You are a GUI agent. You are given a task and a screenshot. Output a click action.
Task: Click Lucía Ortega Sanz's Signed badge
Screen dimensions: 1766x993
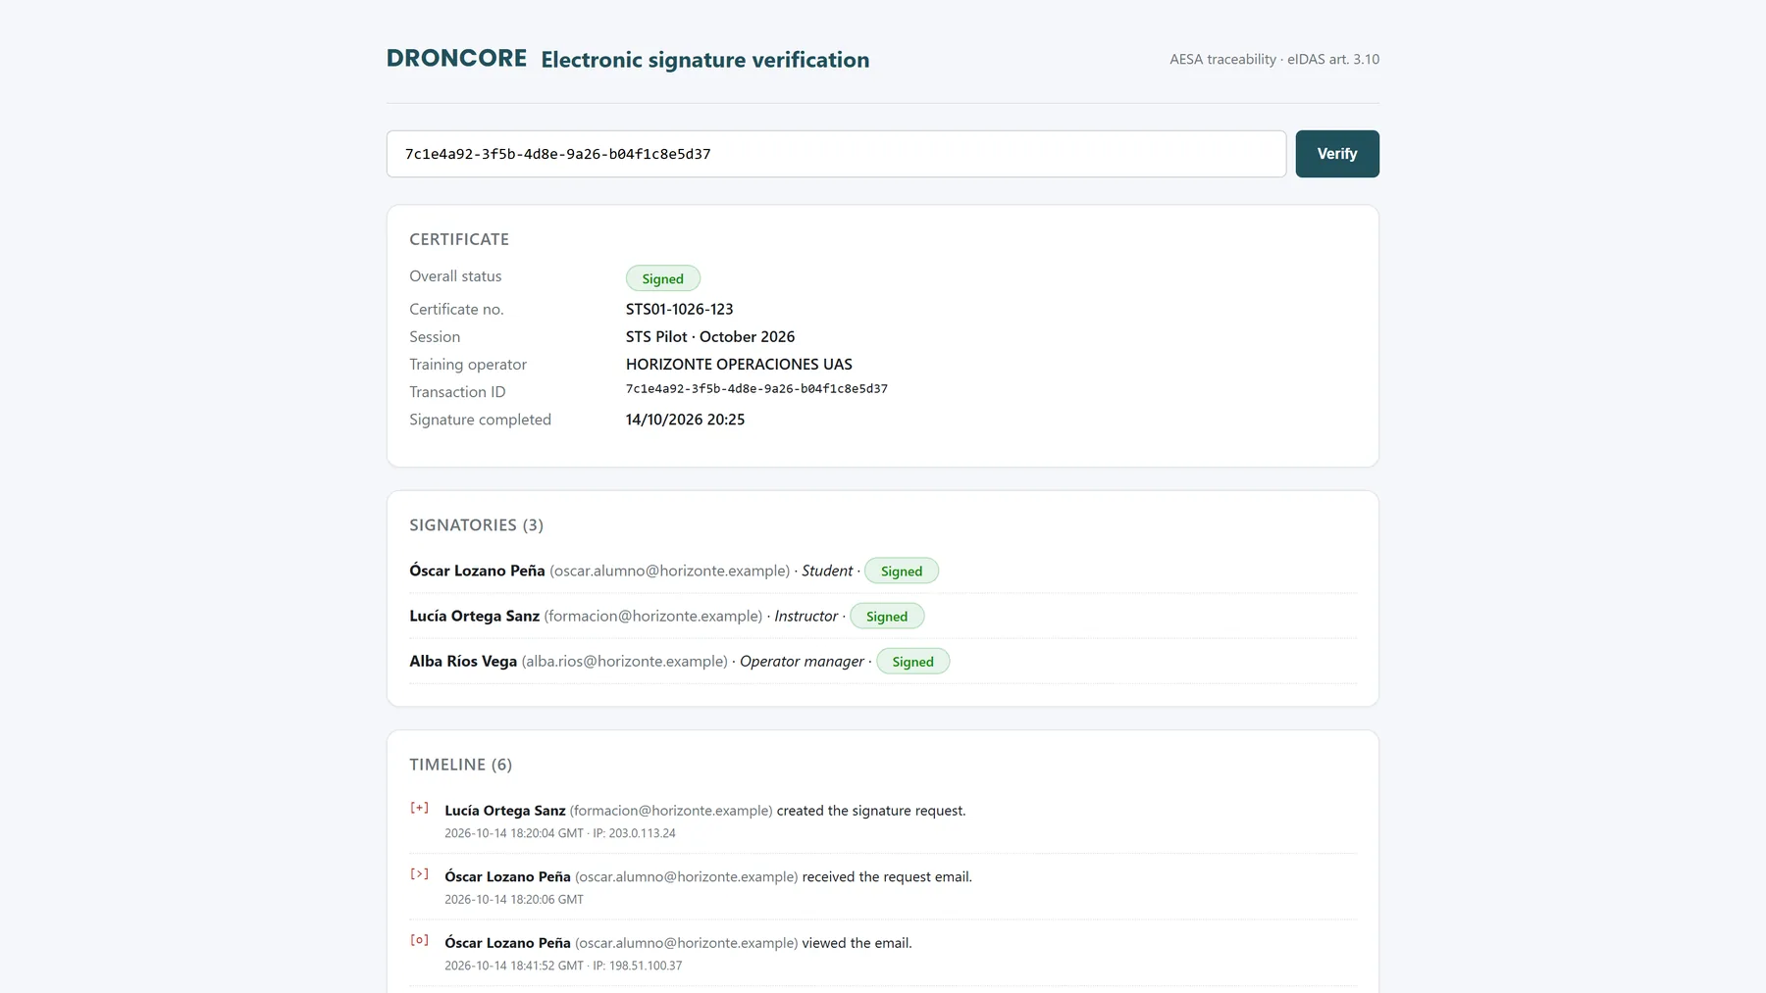click(887, 617)
